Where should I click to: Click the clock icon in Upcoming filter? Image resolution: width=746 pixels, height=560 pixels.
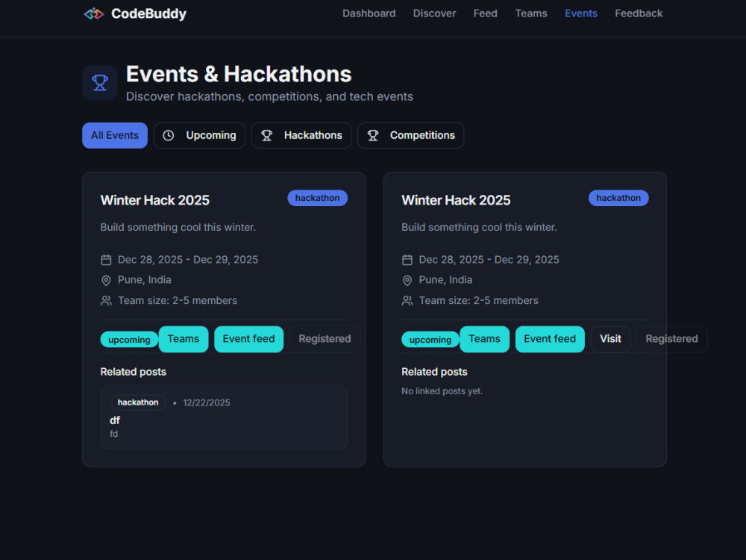point(169,136)
